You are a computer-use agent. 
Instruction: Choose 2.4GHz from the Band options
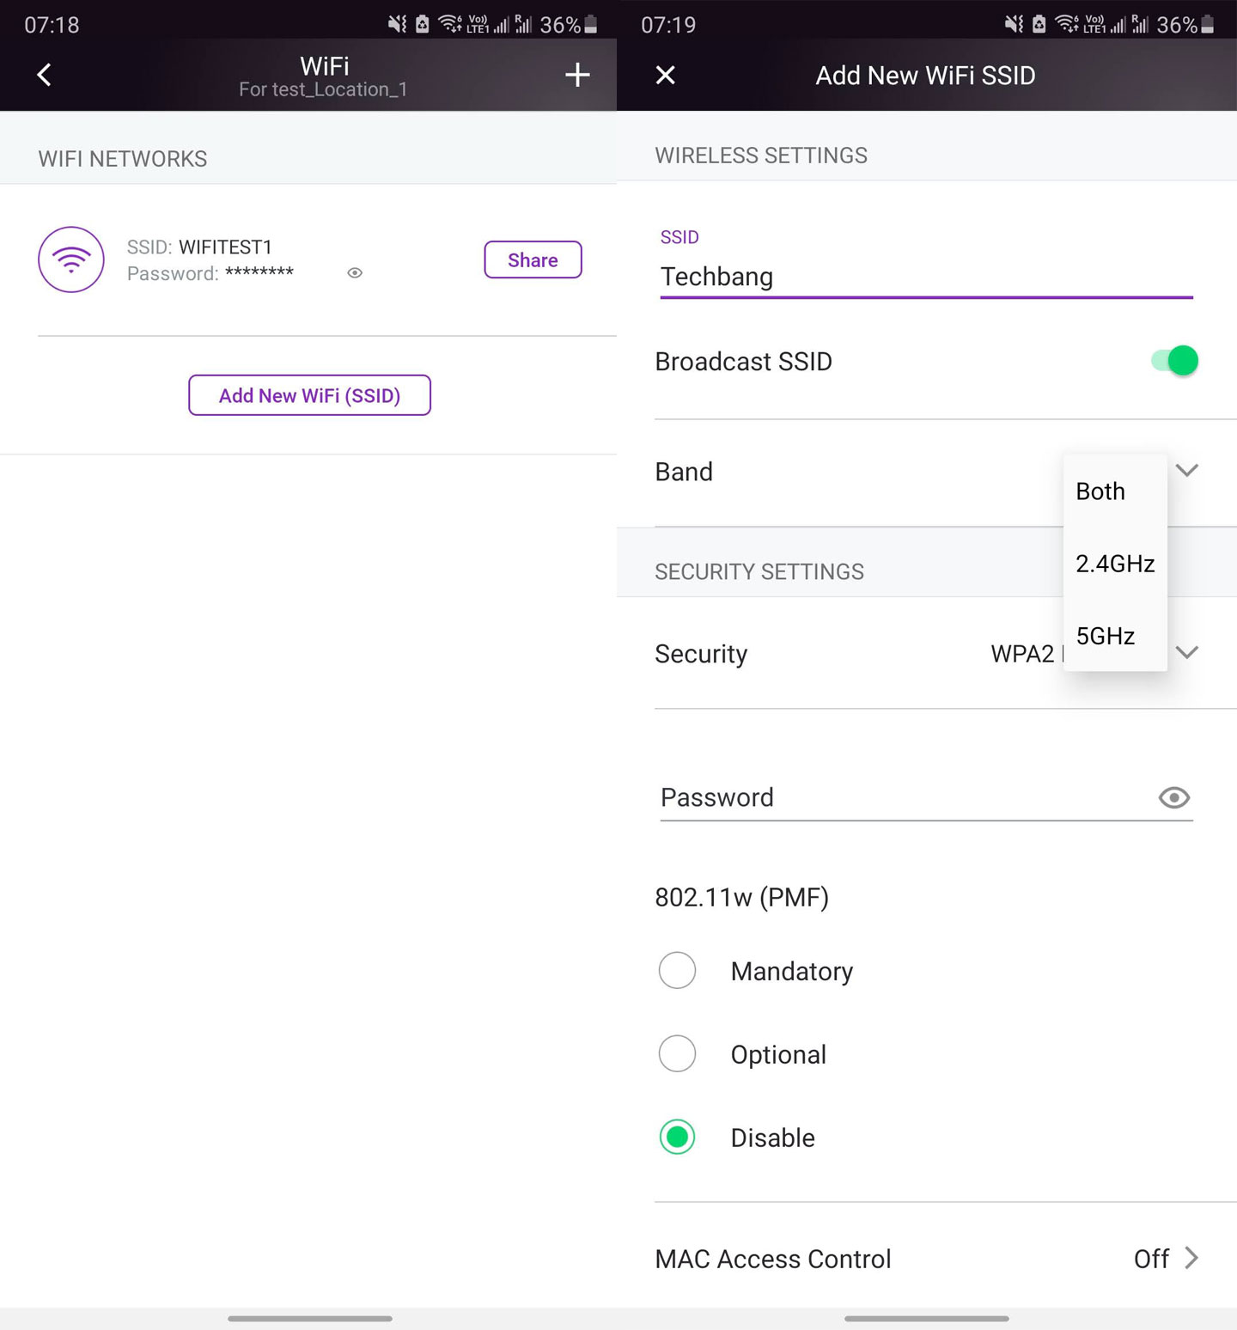click(1114, 564)
